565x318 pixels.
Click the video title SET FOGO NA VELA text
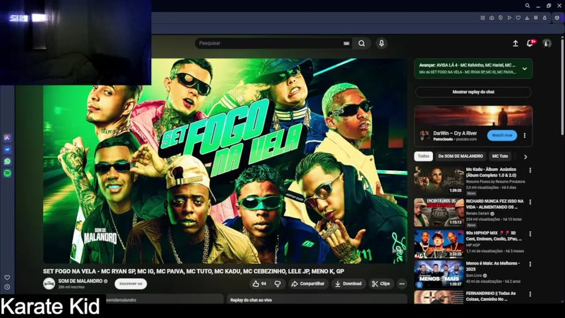point(194,271)
